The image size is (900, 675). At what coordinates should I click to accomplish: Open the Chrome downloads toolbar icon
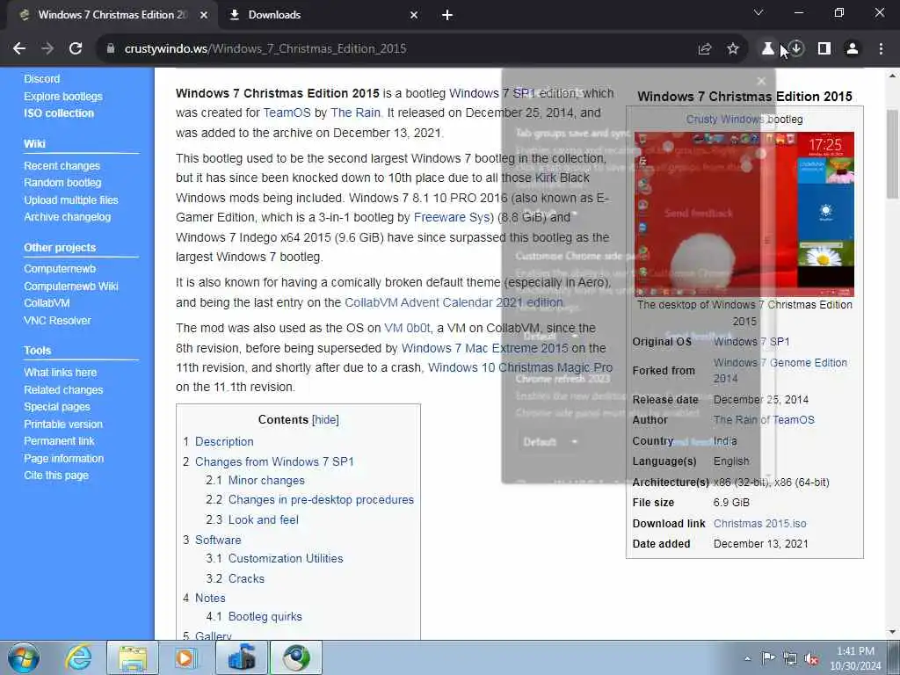(x=796, y=49)
